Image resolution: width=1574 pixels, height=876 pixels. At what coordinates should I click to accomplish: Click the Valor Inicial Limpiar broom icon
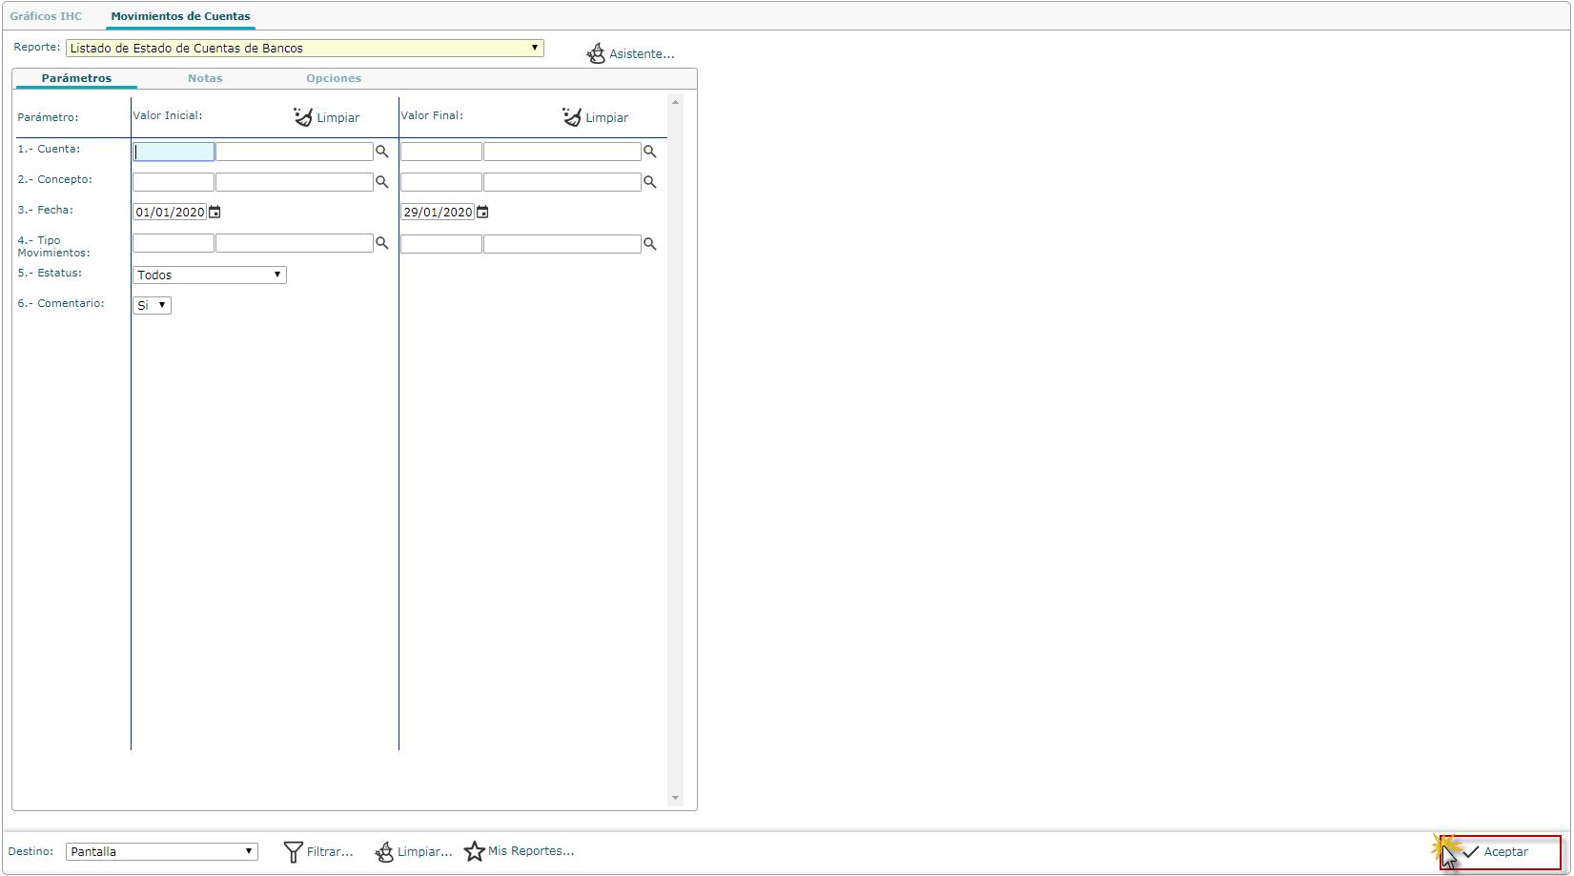pos(303,116)
